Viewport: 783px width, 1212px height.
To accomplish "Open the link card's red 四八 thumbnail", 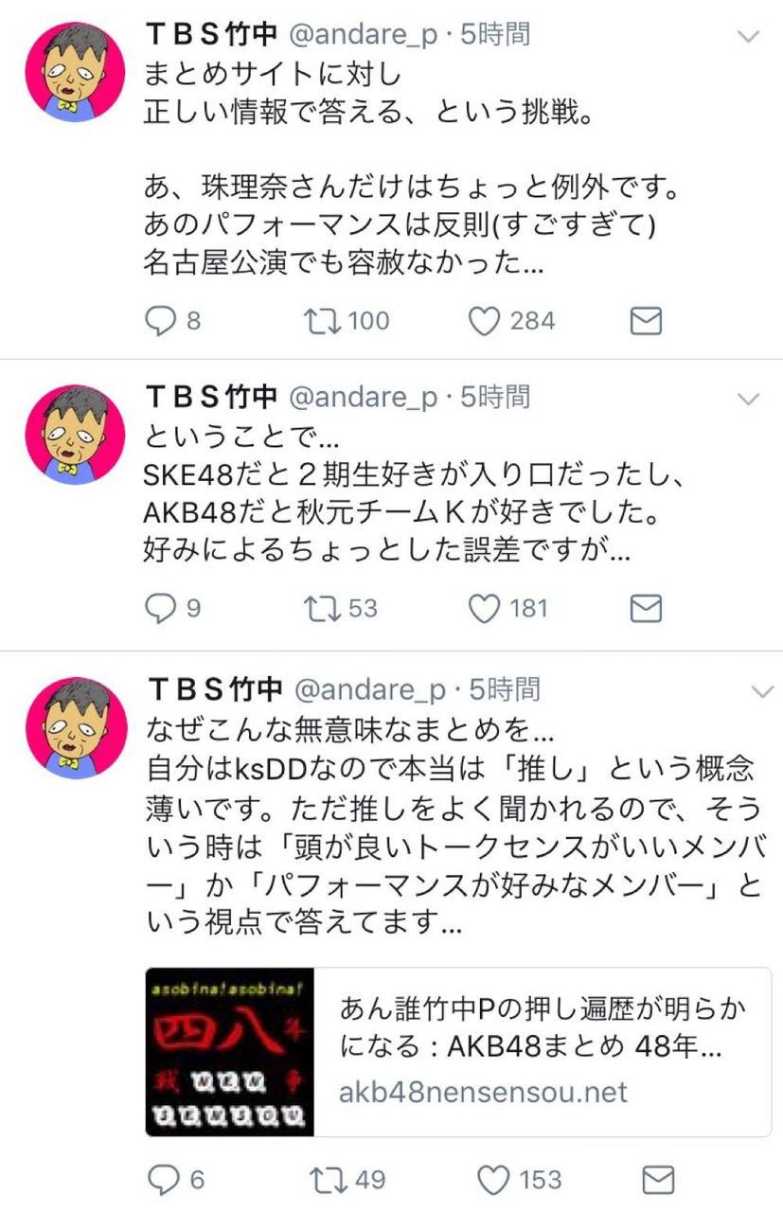I will (x=229, y=1052).
